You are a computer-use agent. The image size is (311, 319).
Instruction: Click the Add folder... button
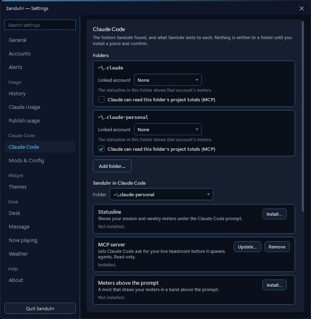(112, 166)
